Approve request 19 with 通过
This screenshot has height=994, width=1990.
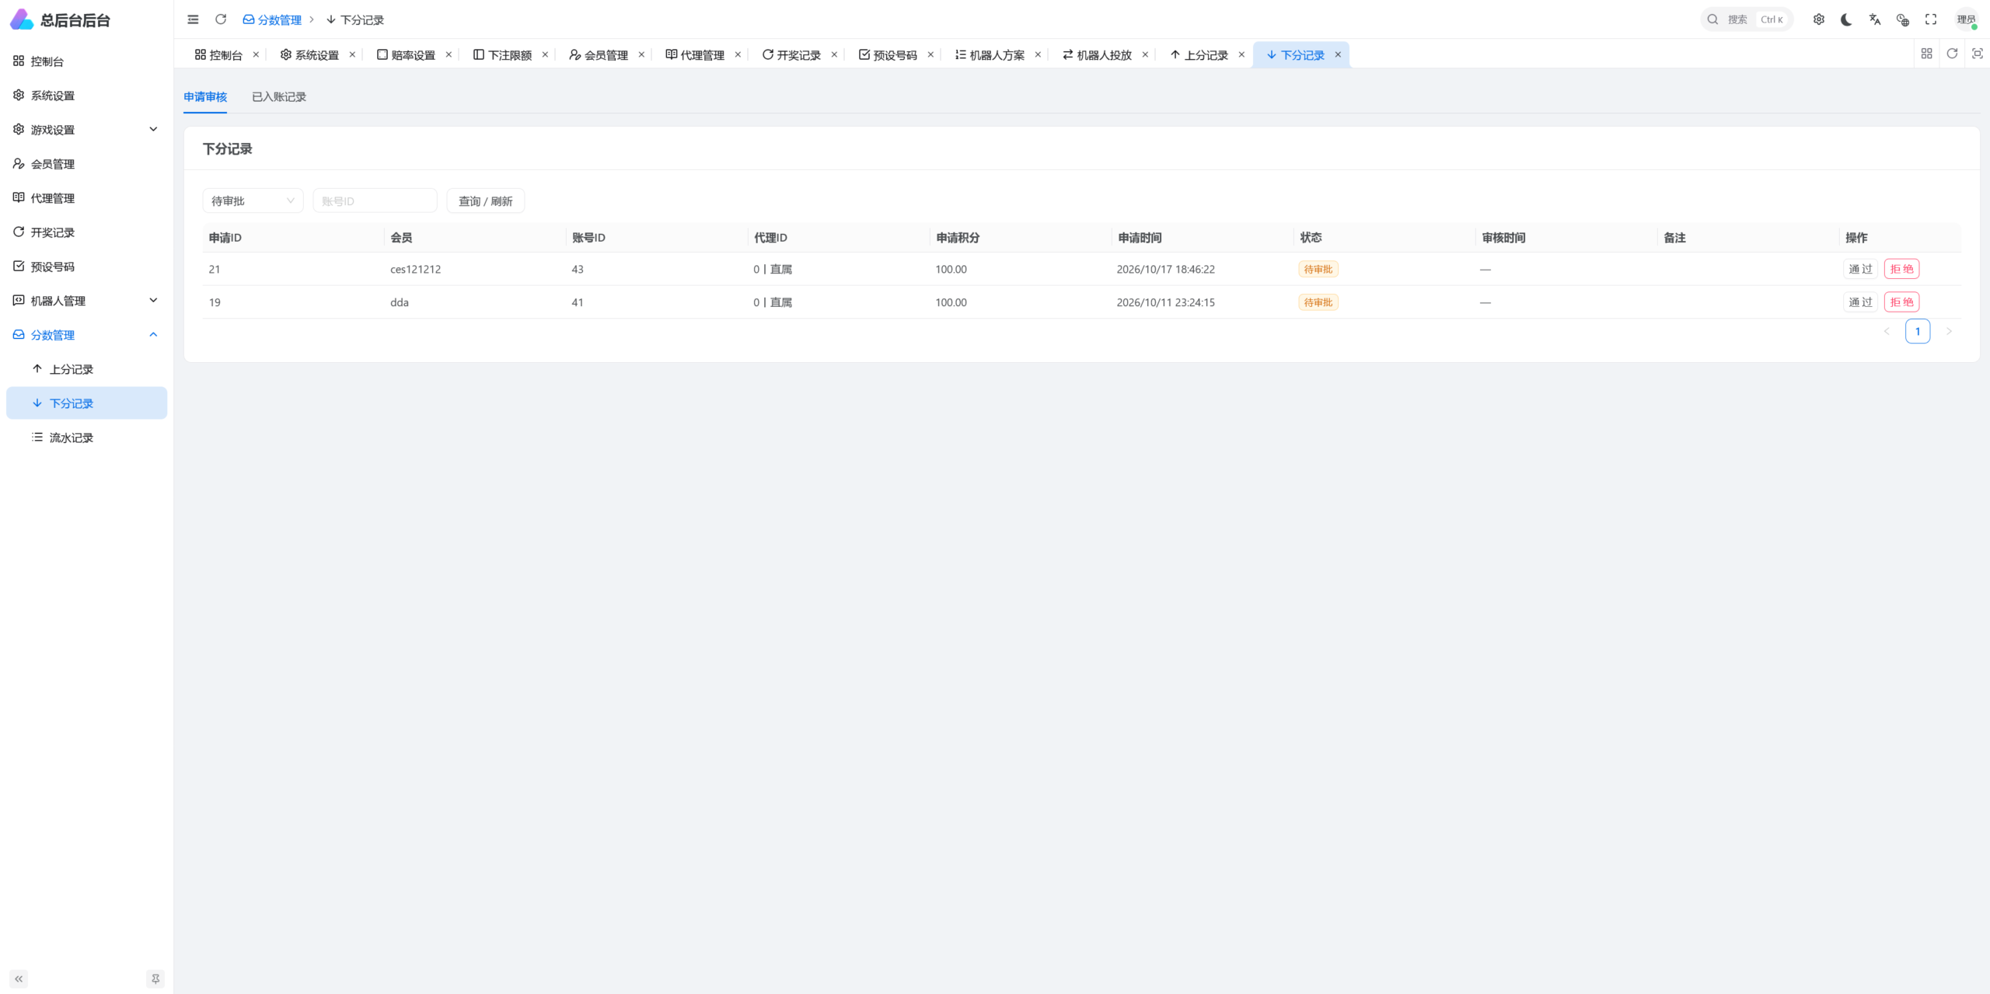[1860, 302]
